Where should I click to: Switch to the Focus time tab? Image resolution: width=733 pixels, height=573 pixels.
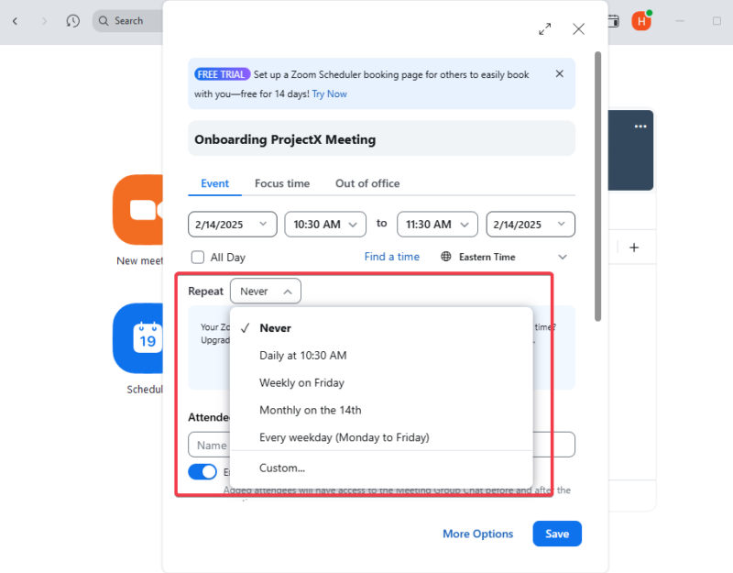(282, 183)
